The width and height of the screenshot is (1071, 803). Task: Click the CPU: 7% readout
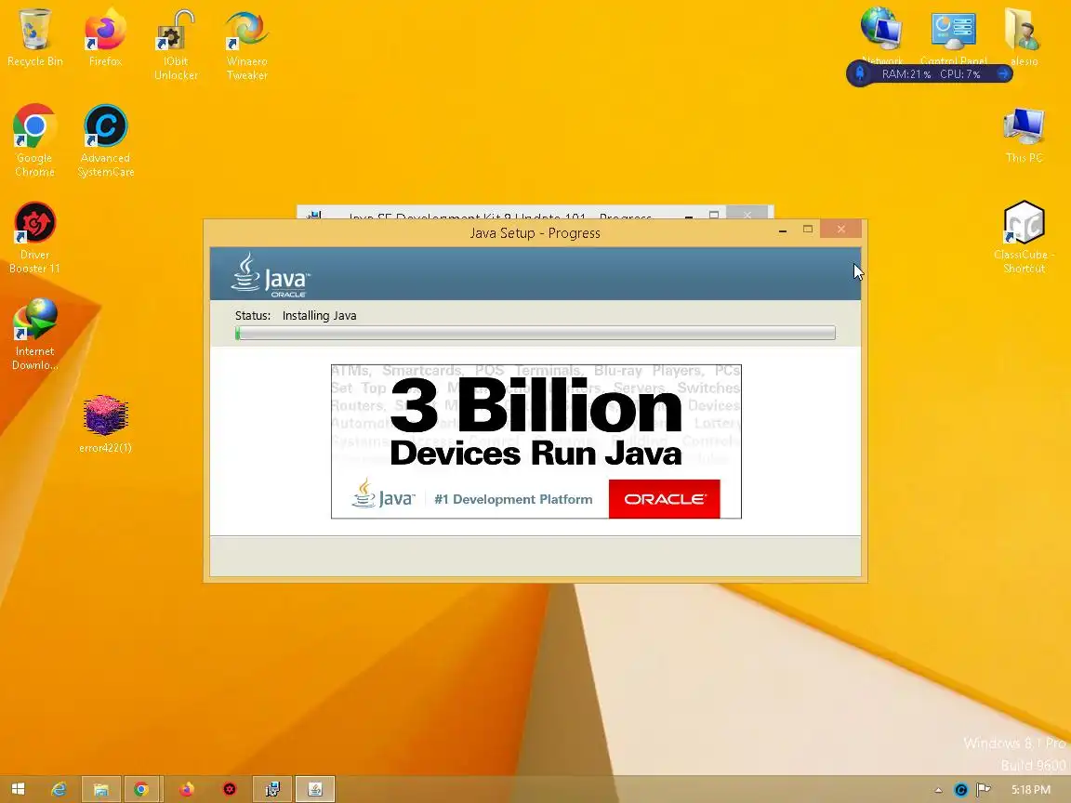coord(959,73)
